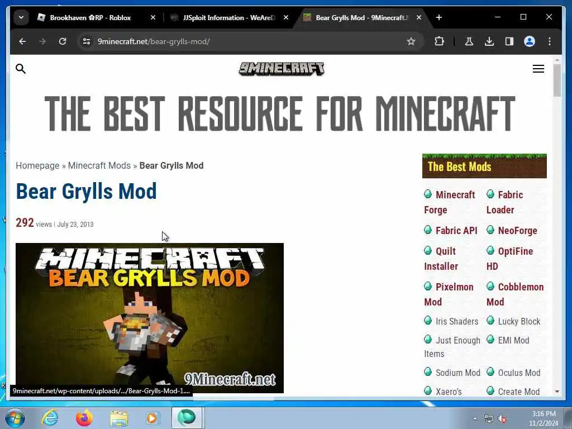Open the Fabric Loader link
Screen dimensions: 572x429
[505, 202]
